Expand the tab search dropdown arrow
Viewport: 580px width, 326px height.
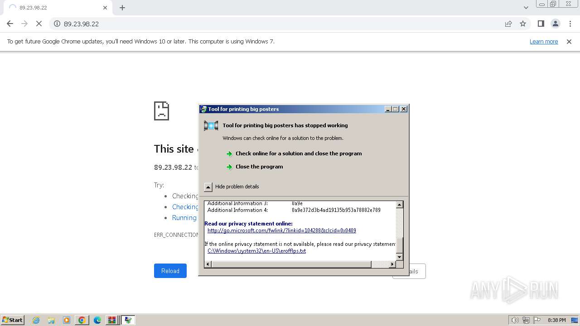(526, 8)
